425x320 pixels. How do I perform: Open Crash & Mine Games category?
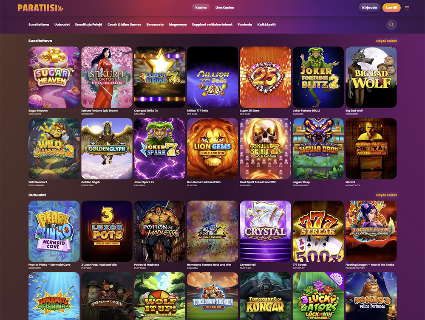click(x=124, y=25)
